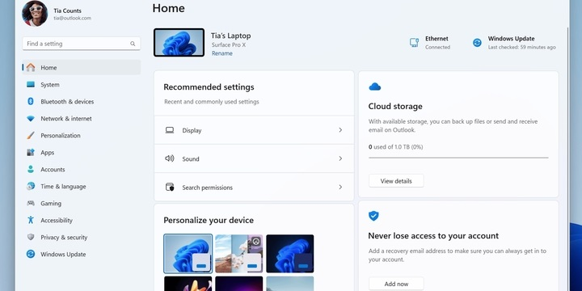Click the tia@outlook.com account email
This screenshot has height=291, width=582.
(73, 18)
